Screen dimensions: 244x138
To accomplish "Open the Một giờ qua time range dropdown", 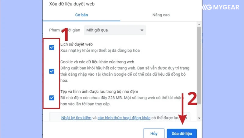I will point(115,30).
